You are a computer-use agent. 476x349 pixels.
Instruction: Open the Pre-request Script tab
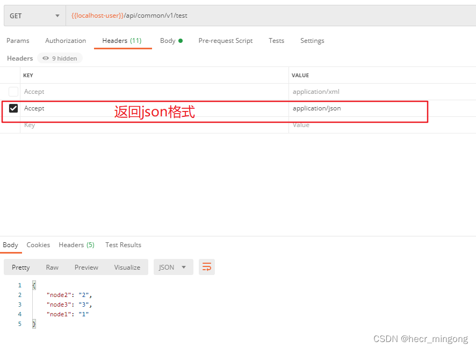pyautogui.click(x=226, y=41)
